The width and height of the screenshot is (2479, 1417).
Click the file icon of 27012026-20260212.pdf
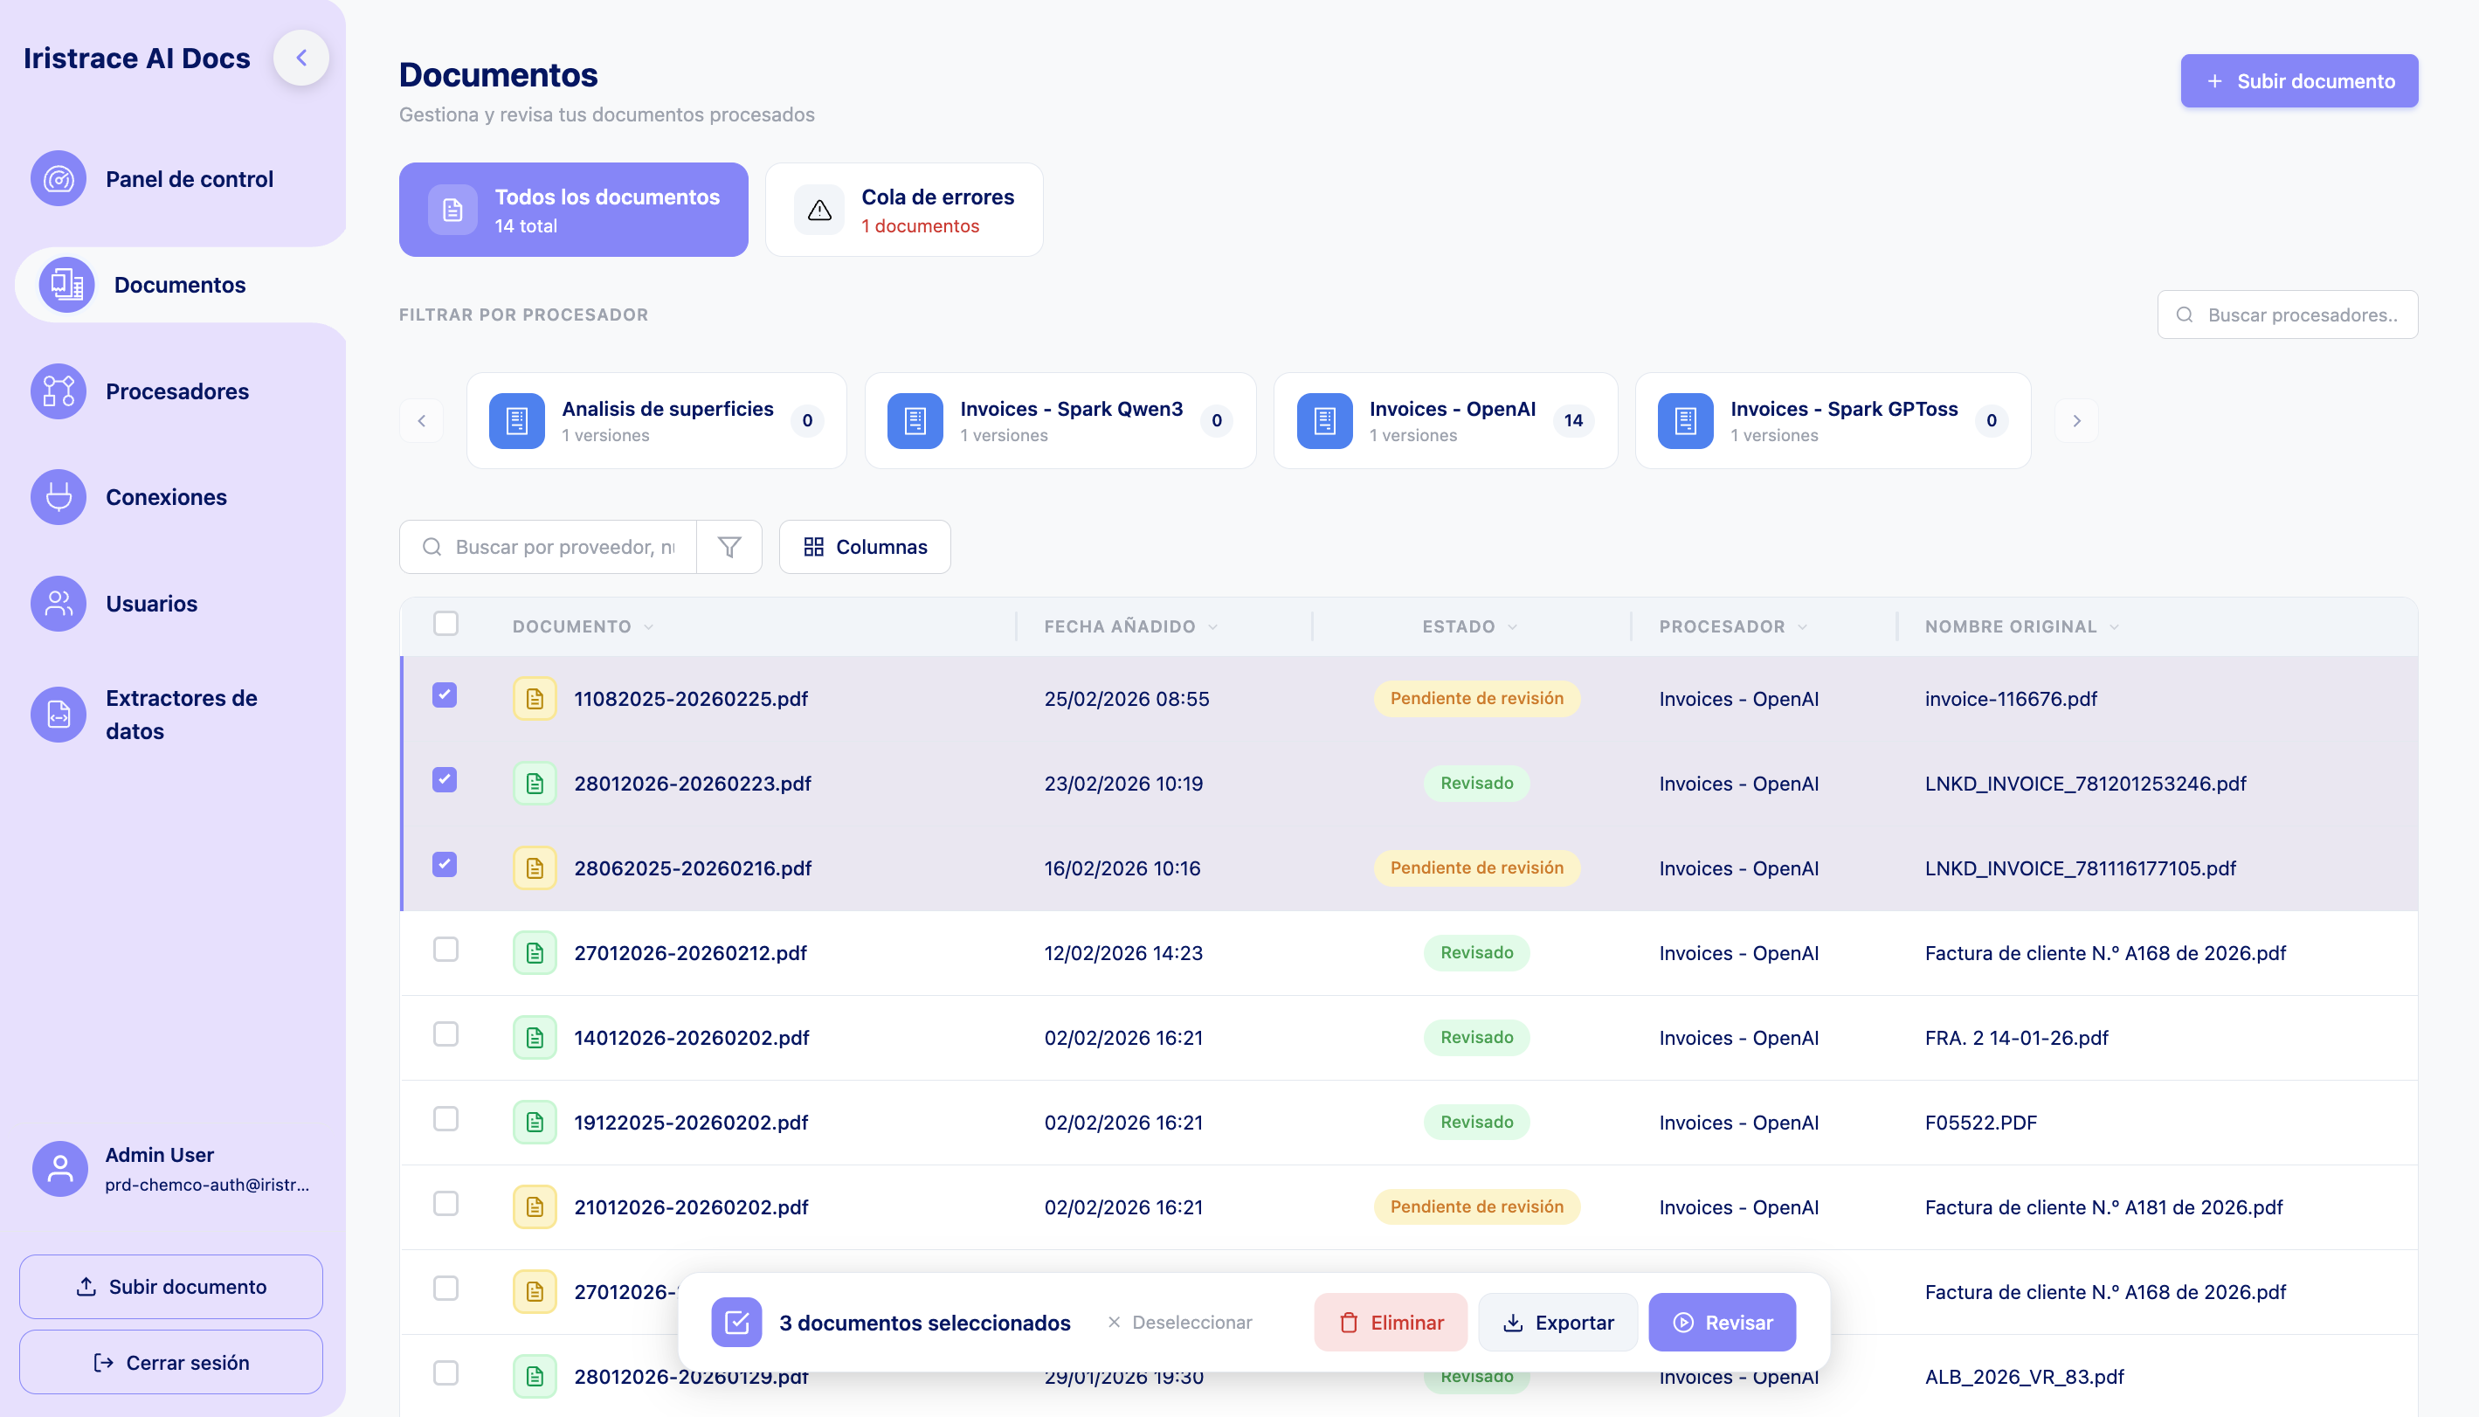click(x=534, y=953)
